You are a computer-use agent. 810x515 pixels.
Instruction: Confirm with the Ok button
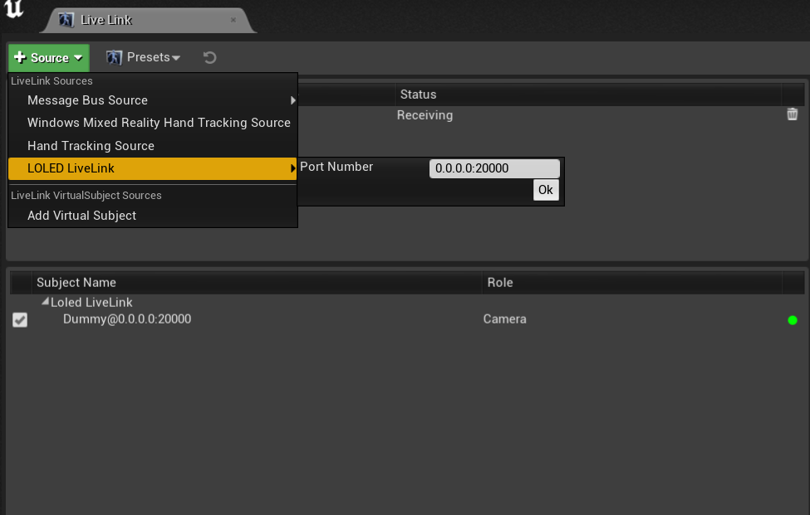(x=546, y=190)
